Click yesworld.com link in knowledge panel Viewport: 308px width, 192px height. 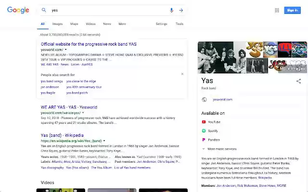pyautogui.click(x=222, y=99)
